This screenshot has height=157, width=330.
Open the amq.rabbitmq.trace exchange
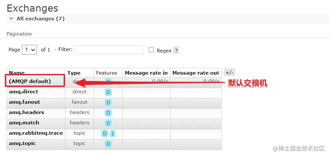(36, 133)
